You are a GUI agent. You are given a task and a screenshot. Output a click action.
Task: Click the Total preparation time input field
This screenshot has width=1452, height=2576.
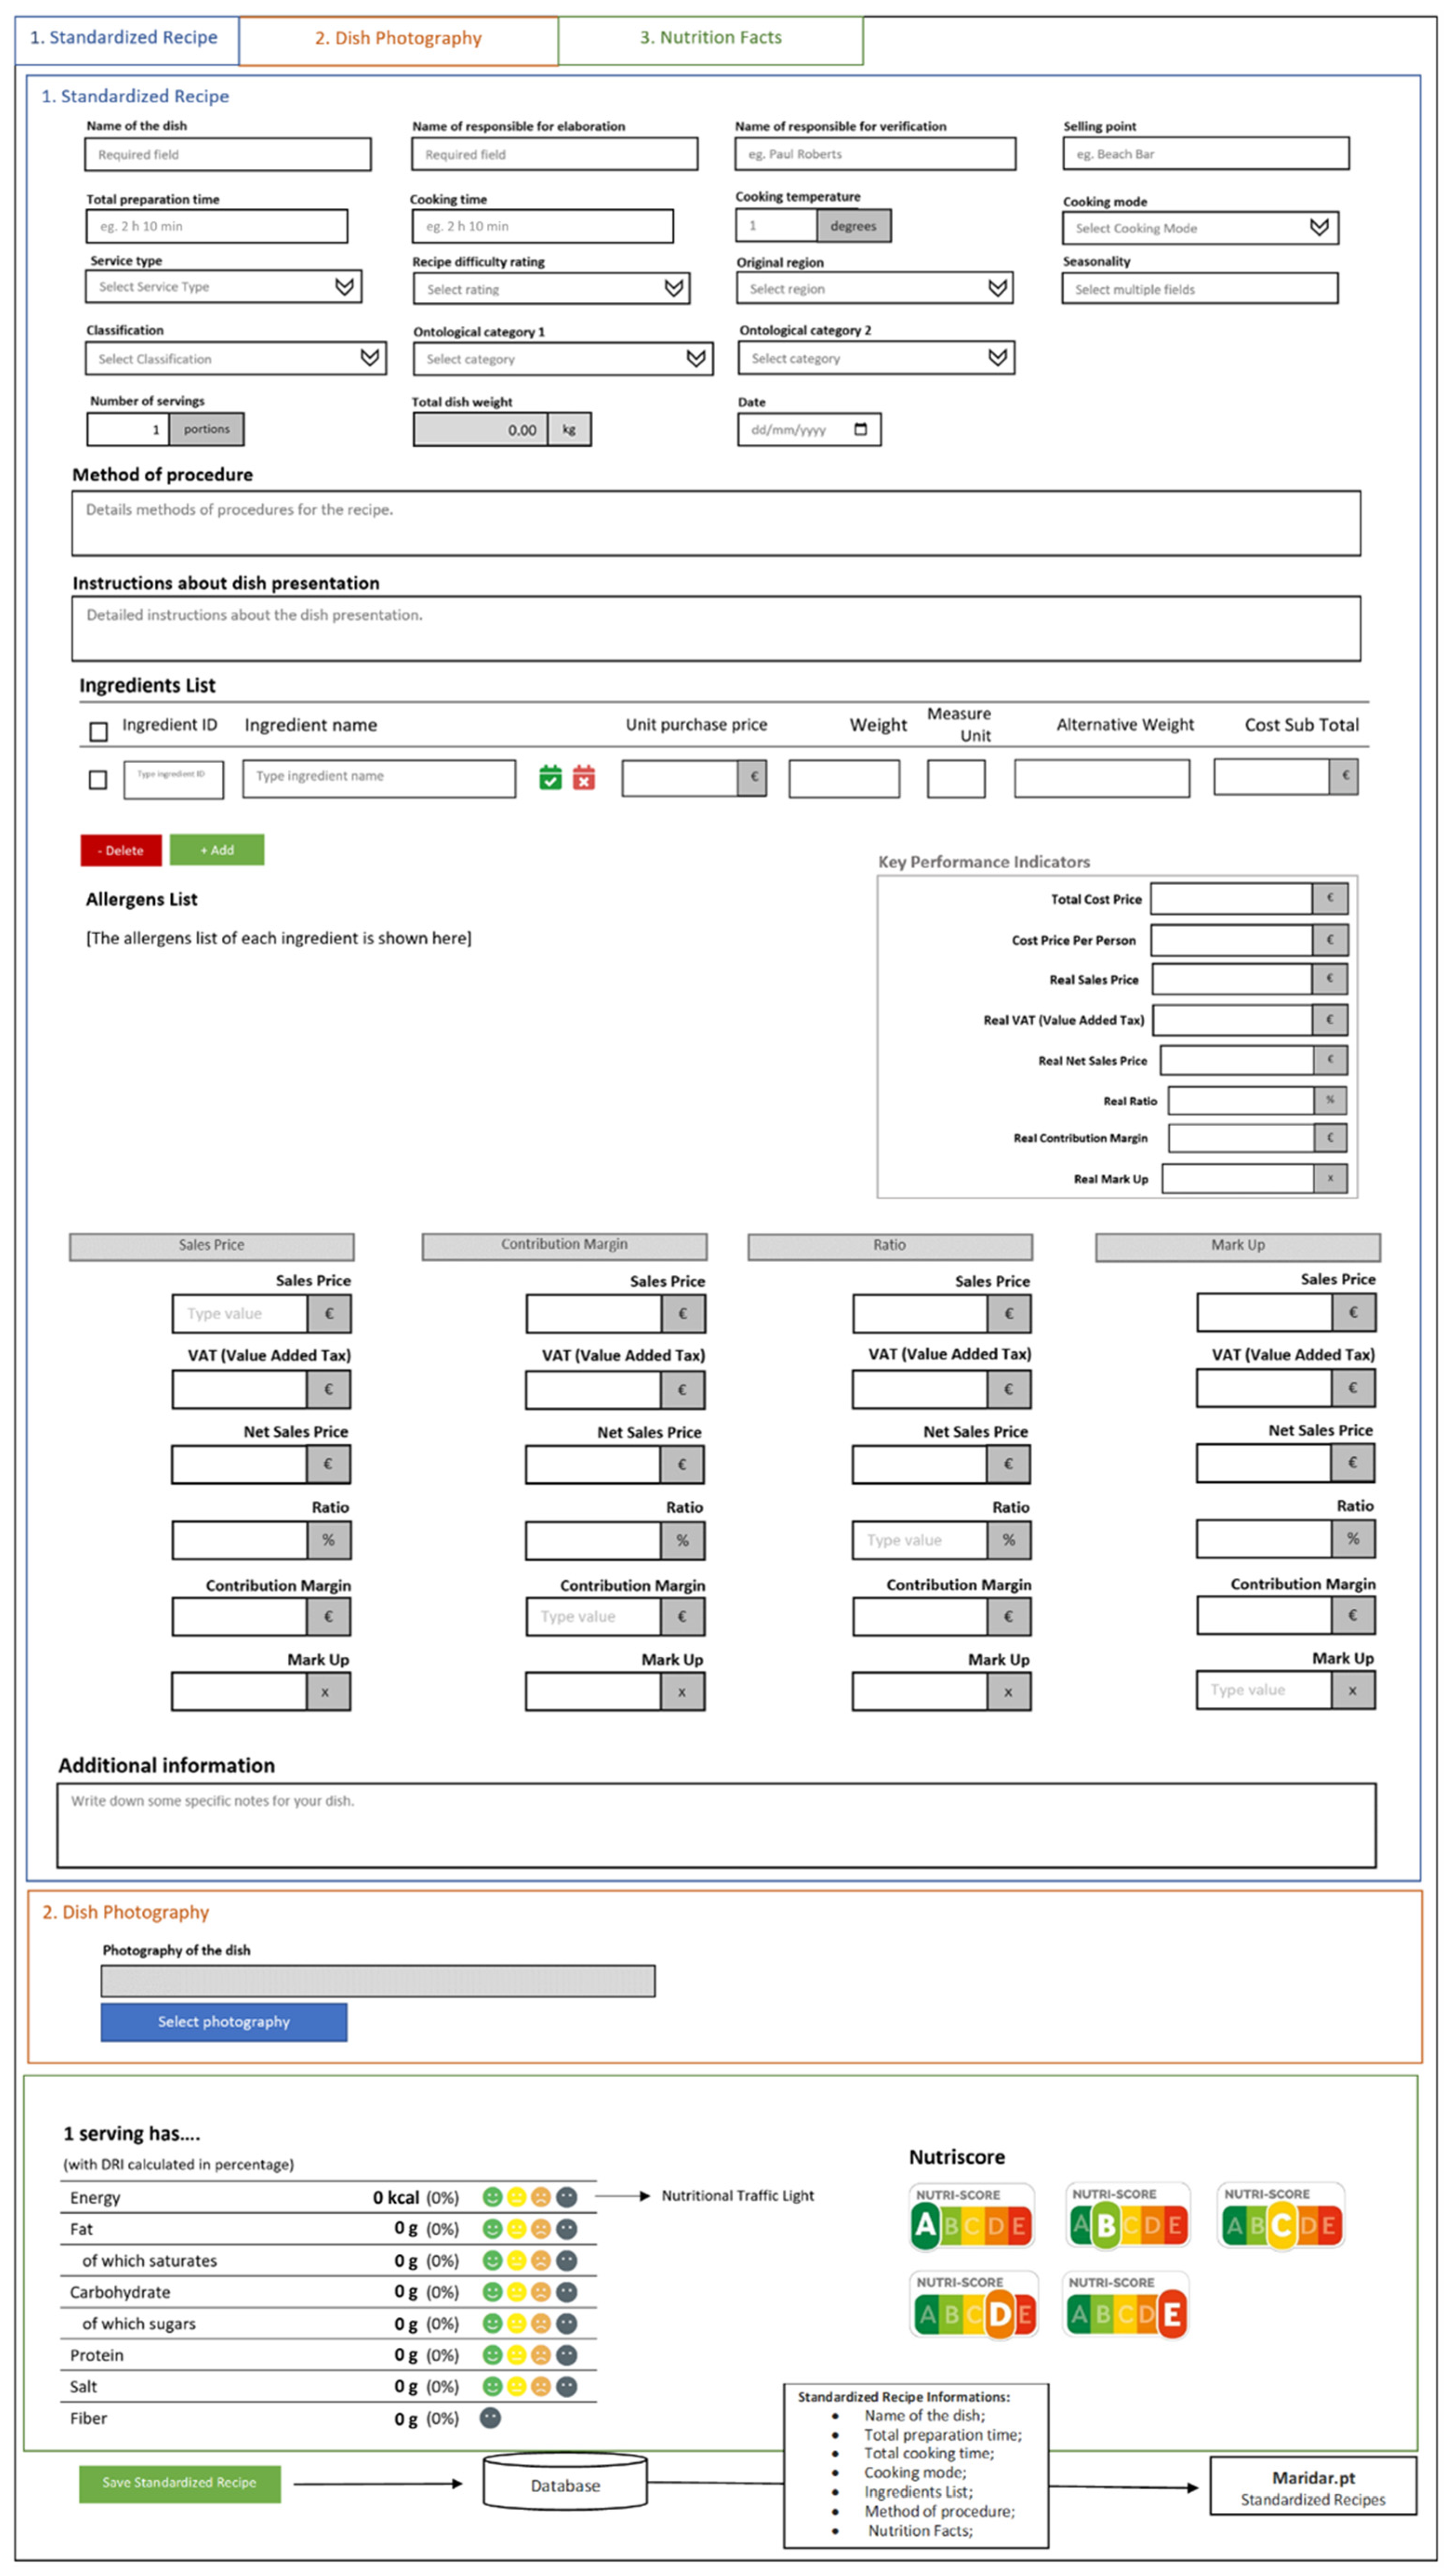coord(218,226)
